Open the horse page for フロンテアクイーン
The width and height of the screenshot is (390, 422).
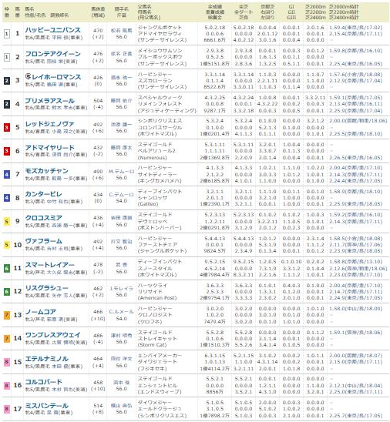52,54
